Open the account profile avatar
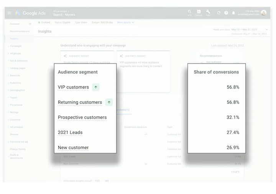 click(x=263, y=13)
